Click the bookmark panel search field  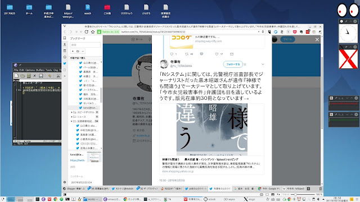pos(85,45)
